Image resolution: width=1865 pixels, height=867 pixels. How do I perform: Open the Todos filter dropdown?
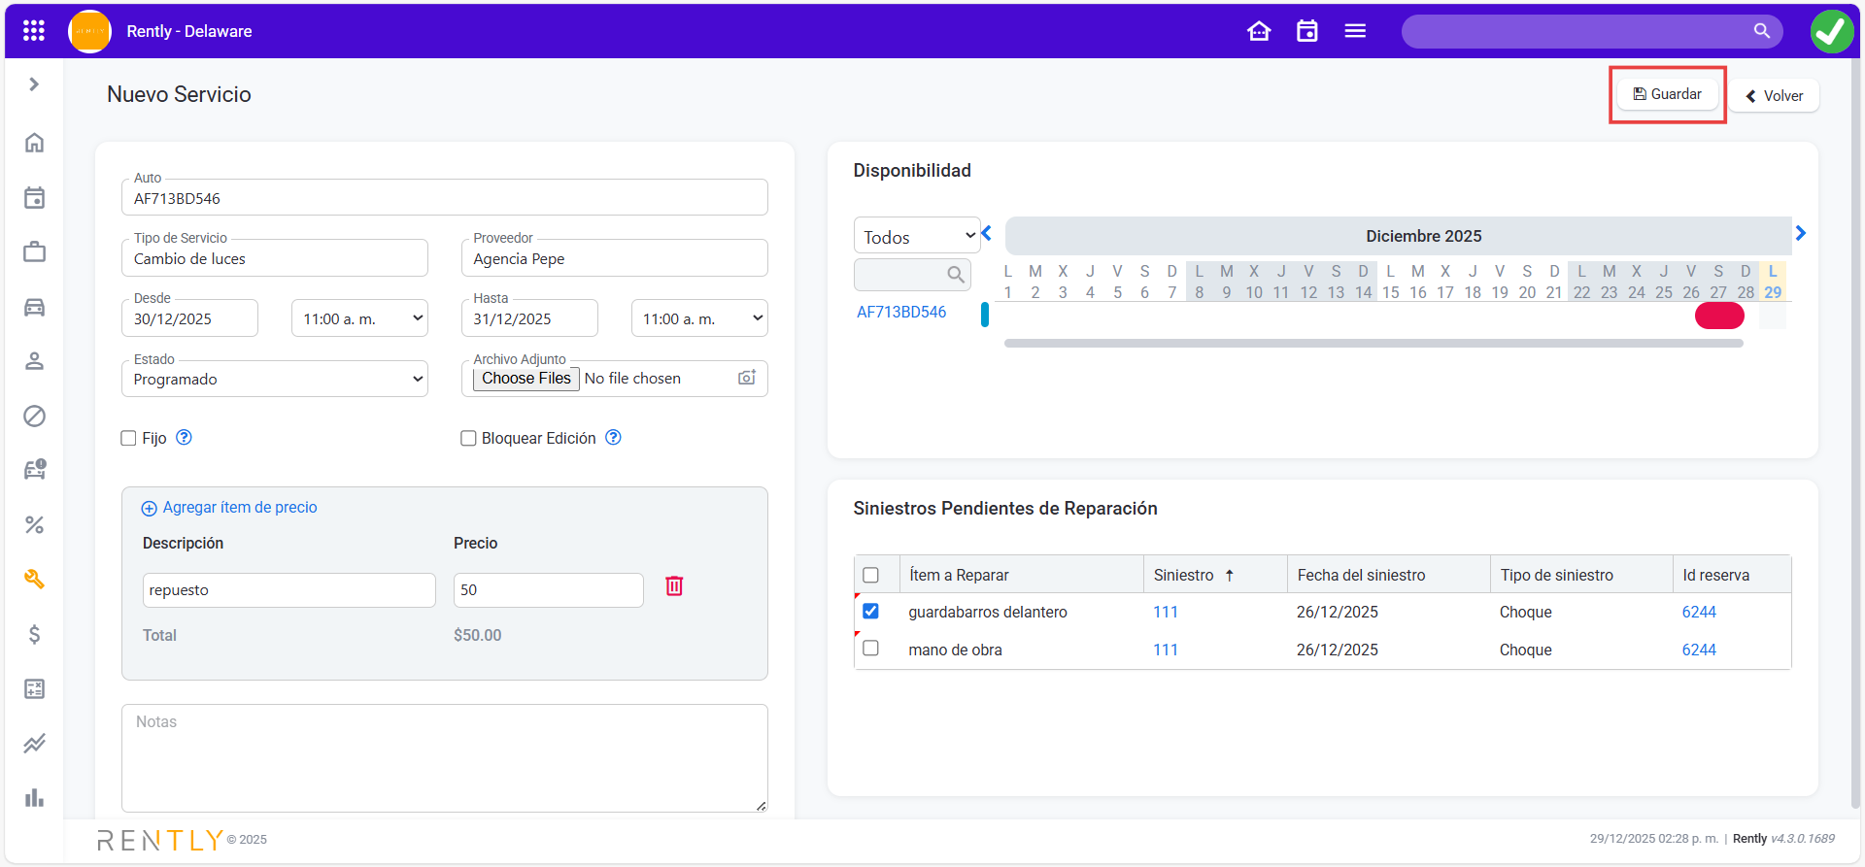coord(917,236)
